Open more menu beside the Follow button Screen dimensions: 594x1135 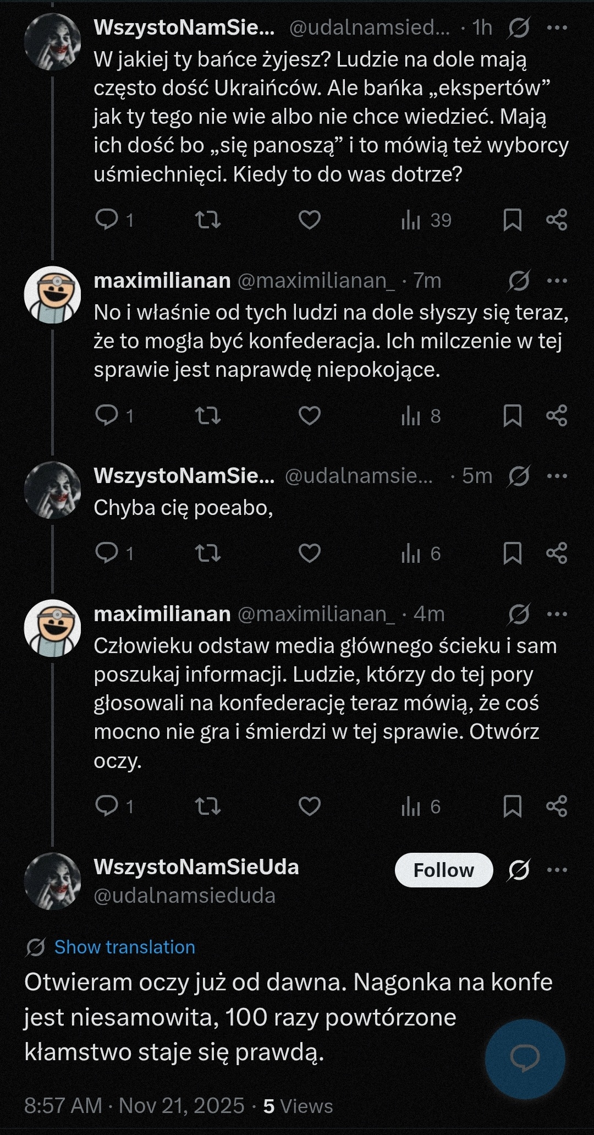[557, 870]
